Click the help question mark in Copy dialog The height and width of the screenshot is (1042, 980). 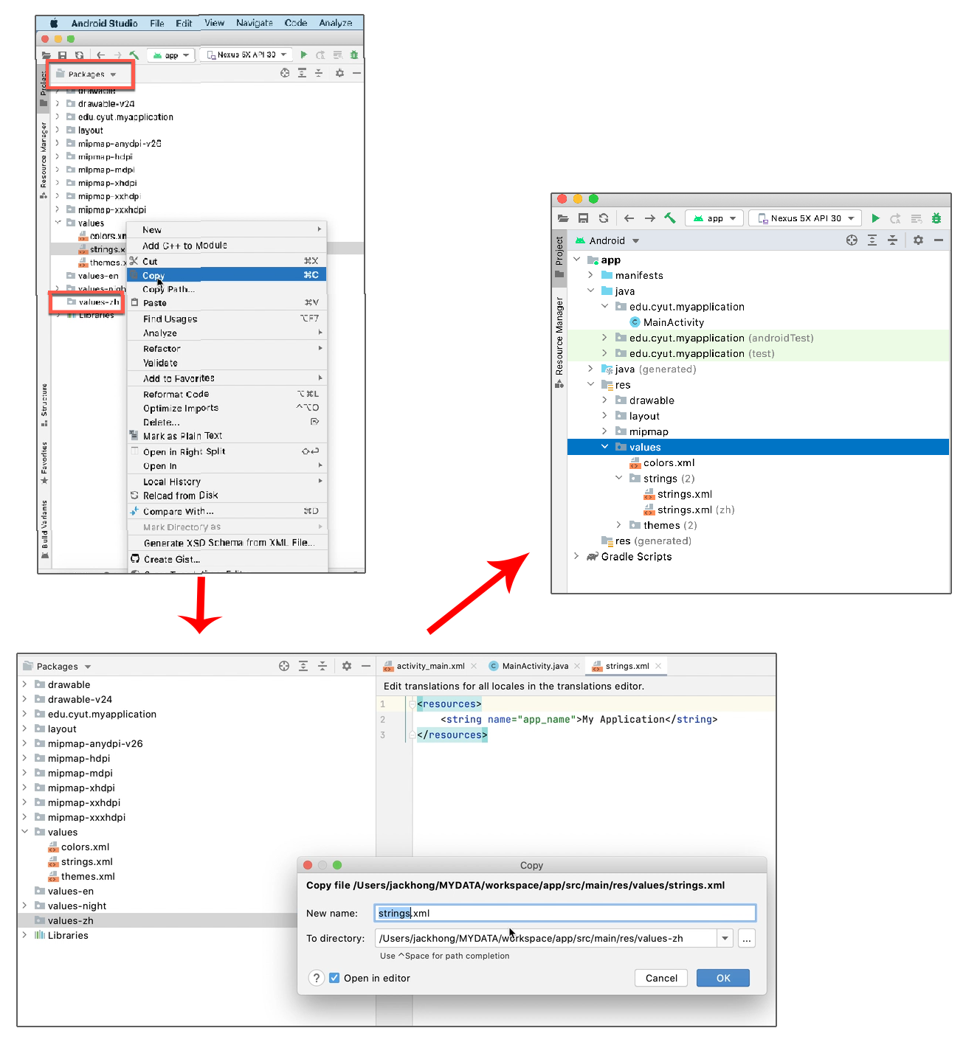point(317,978)
